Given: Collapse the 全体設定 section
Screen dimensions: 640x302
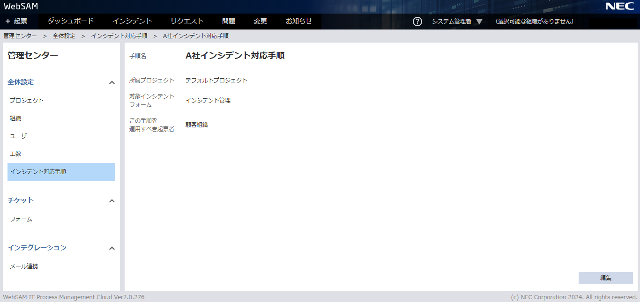Looking at the screenshot, I should click(112, 82).
